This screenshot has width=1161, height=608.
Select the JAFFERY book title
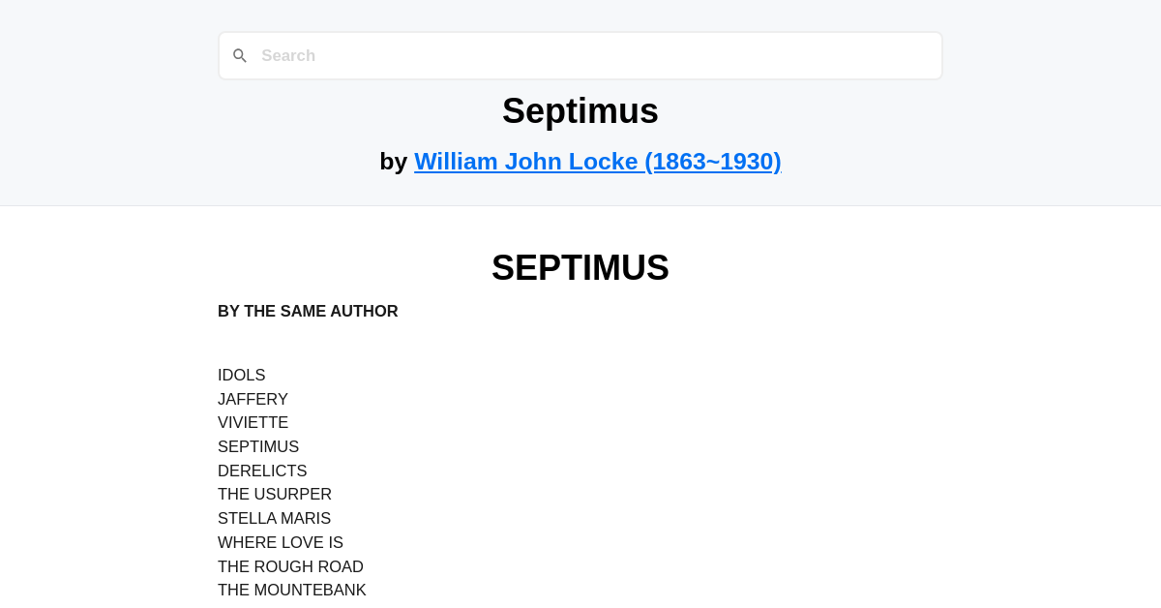click(253, 399)
